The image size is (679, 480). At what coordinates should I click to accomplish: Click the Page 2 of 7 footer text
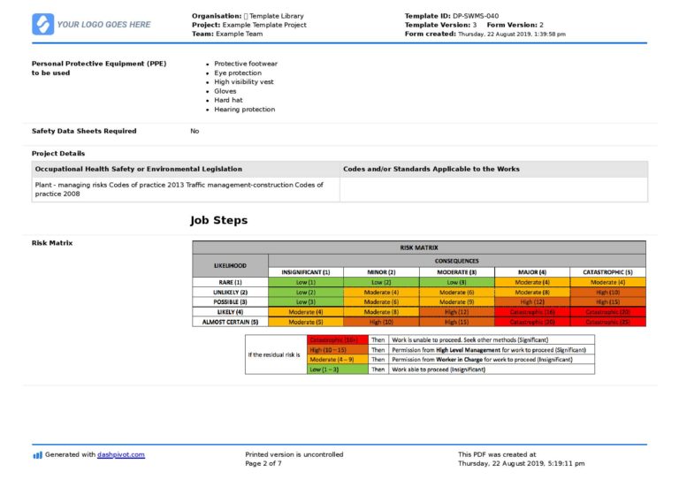click(x=263, y=463)
